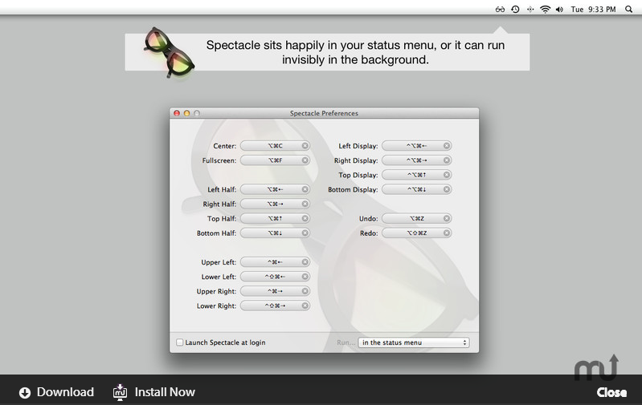Click the Wi-Fi status icon
Image resolution: width=642 pixels, height=405 pixels.
(545, 10)
